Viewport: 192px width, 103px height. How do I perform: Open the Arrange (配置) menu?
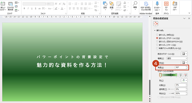pyautogui.click(x=112, y=6)
